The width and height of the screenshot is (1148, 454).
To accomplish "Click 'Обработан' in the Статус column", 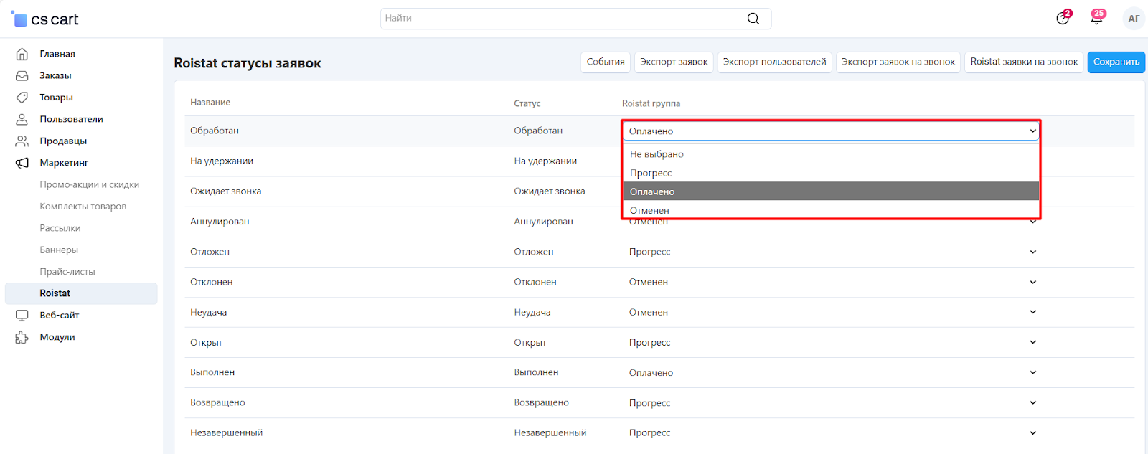I will (538, 131).
